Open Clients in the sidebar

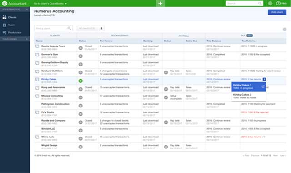tap(10, 17)
